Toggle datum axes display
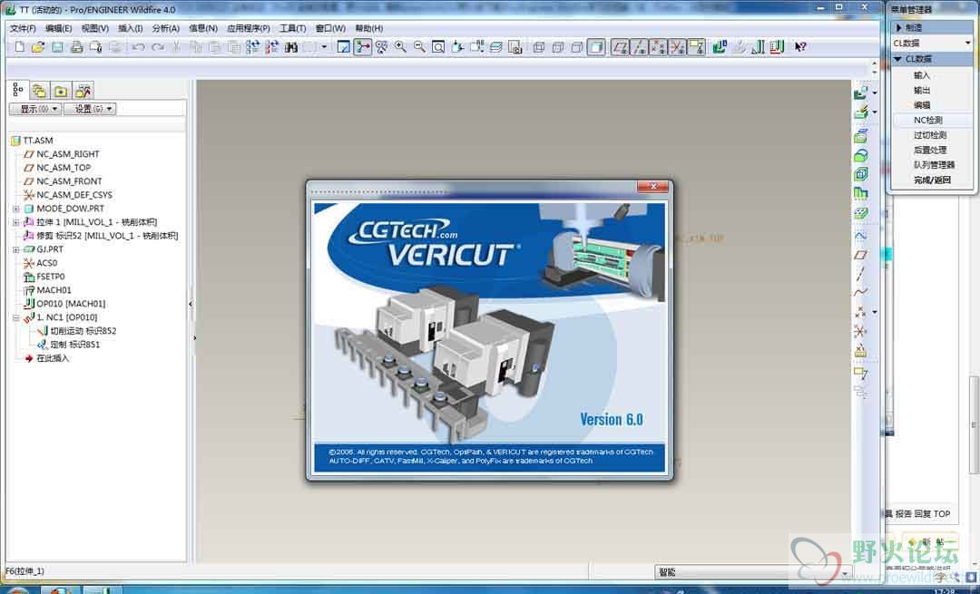The height and width of the screenshot is (594, 980). [640, 47]
